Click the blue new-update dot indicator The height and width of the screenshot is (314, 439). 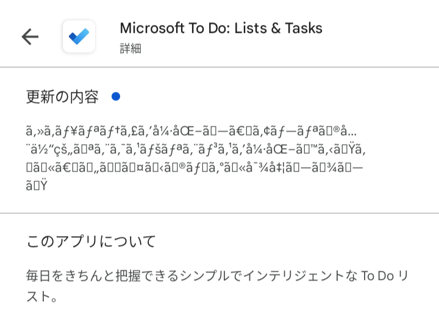tap(116, 96)
